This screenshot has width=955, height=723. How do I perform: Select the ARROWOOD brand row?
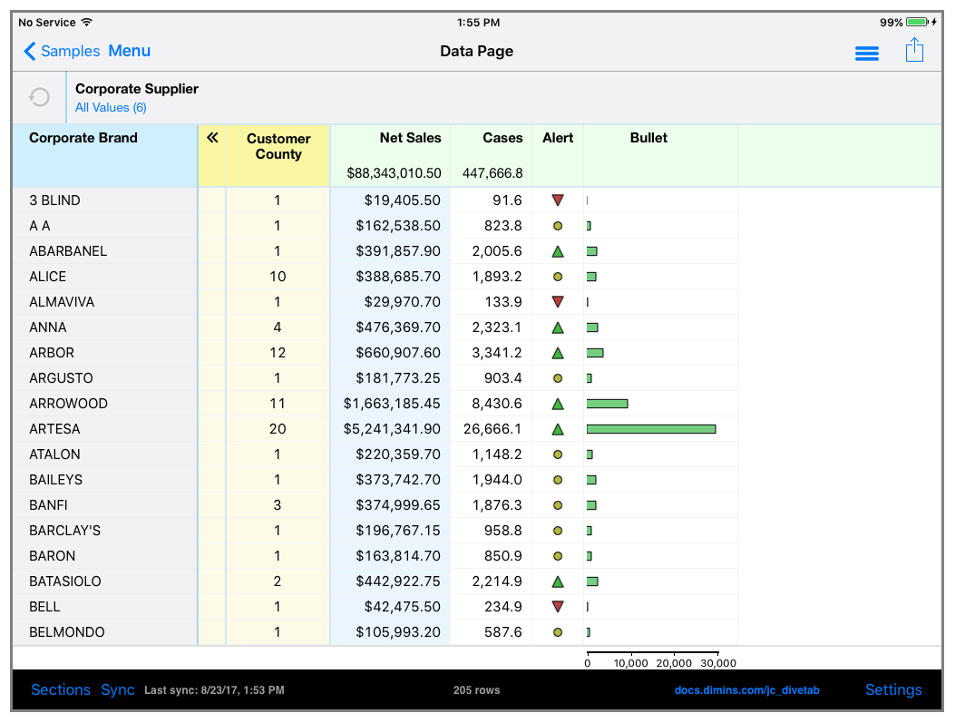[68, 404]
